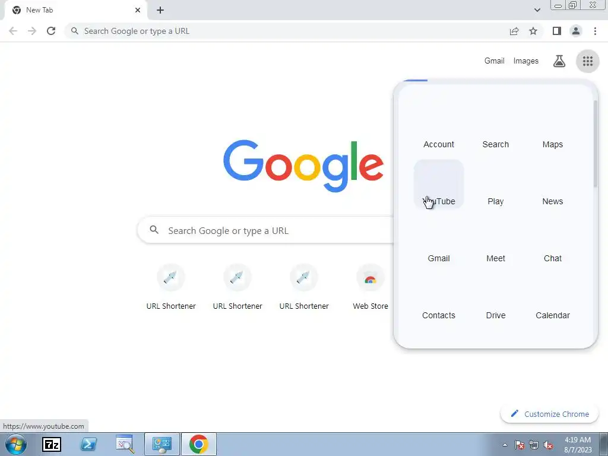This screenshot has width=608, height=456.
Task: Open YouTube in apps panel
Action: (x=439, y=184)
